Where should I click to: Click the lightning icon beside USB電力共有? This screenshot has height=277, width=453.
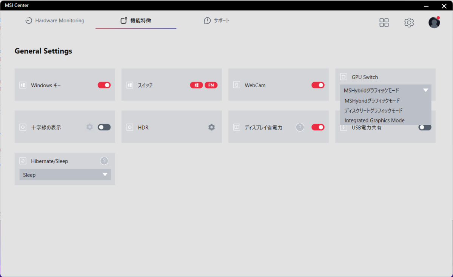(344, 128)
